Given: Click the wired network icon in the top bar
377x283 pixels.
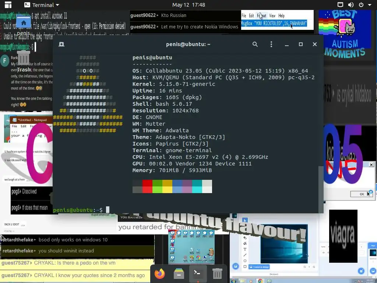Looking at the screenshot, I should point(340,5).
